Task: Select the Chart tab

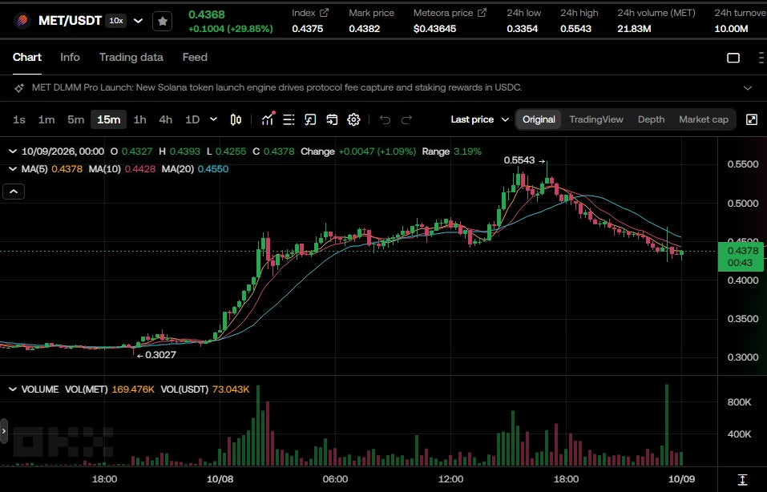Action: click(27, 57)
